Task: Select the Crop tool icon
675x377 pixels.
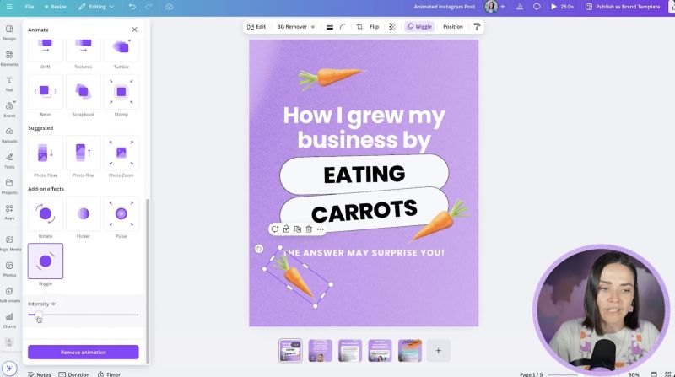Action: [x=359, y=27]
